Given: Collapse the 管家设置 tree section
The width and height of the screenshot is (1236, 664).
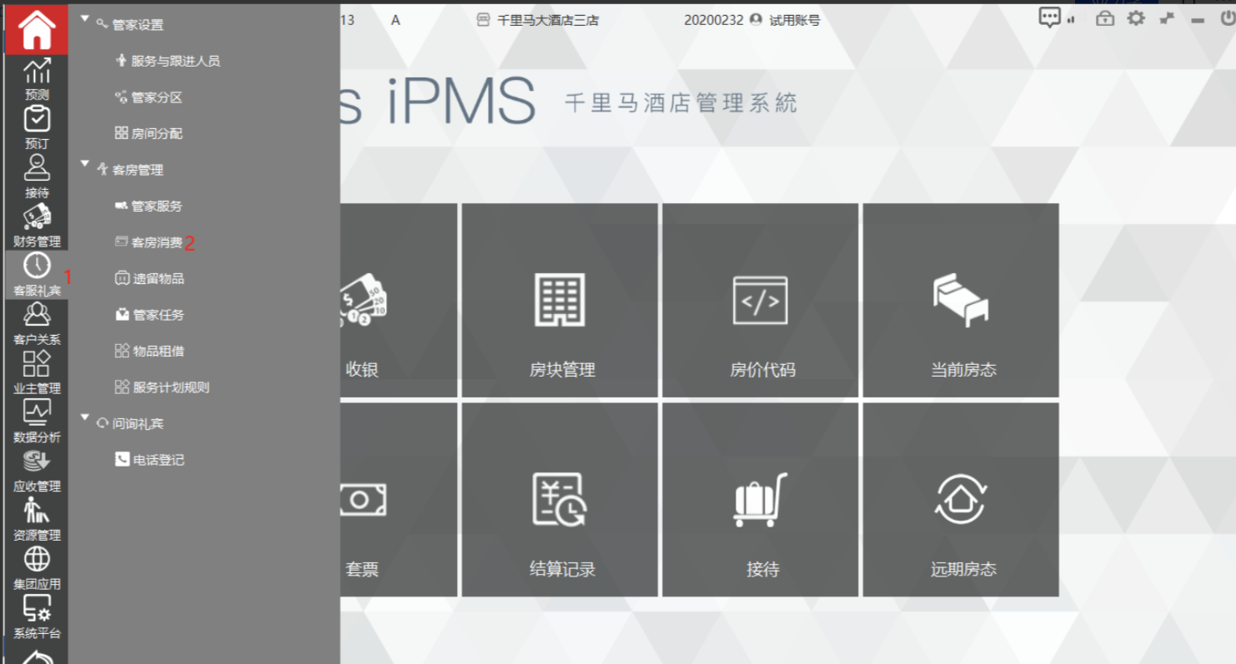Looking at the screenshot, I should pos(85,19).
